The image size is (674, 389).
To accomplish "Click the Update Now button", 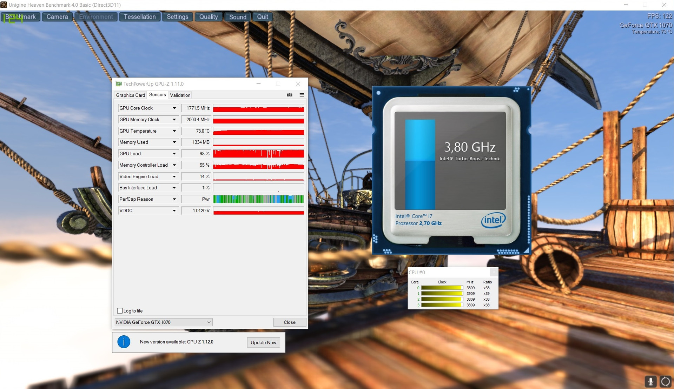I will tap(263, 342).
